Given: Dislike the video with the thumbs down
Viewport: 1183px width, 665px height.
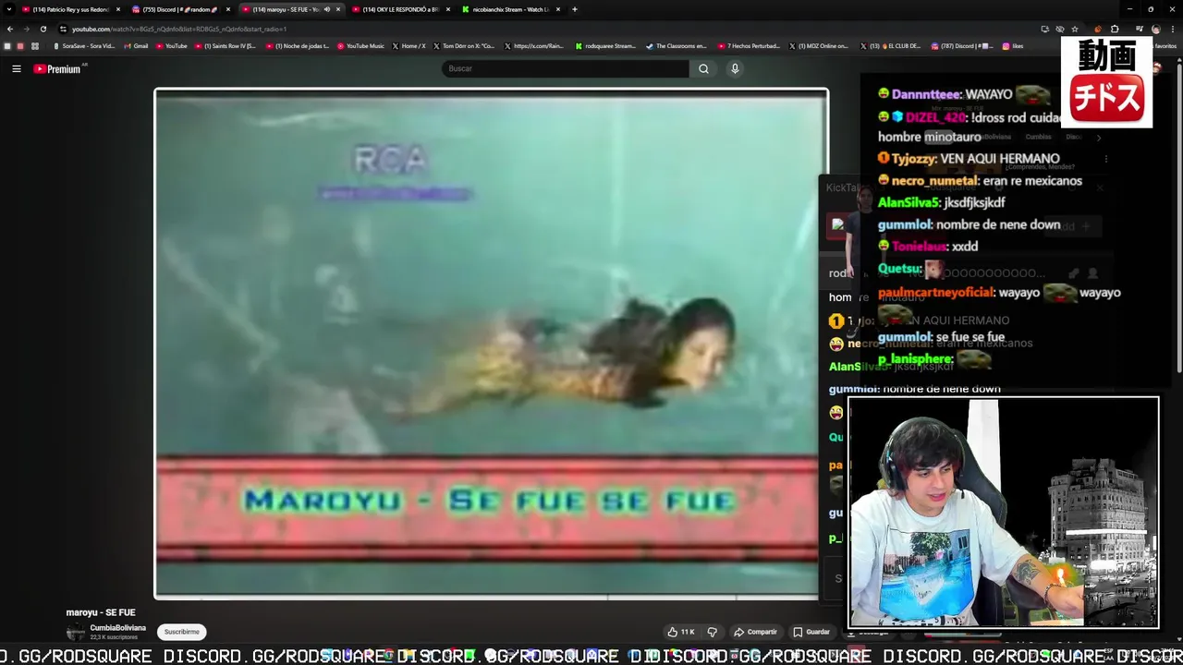Looking at the screenshot, I should (712, 632).
